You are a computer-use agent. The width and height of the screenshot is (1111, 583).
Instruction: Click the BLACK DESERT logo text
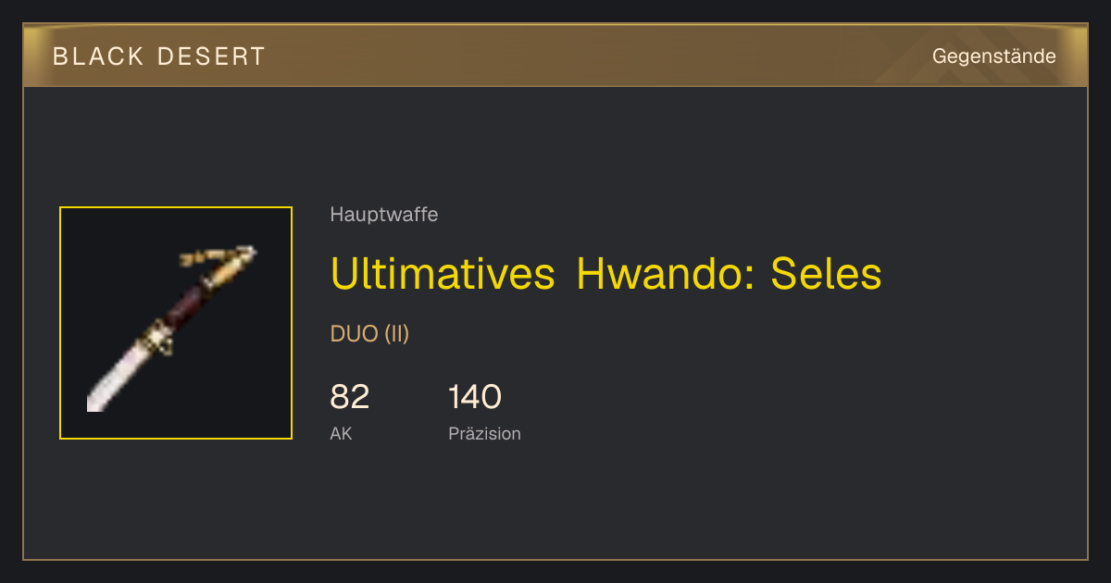[159, 56]
